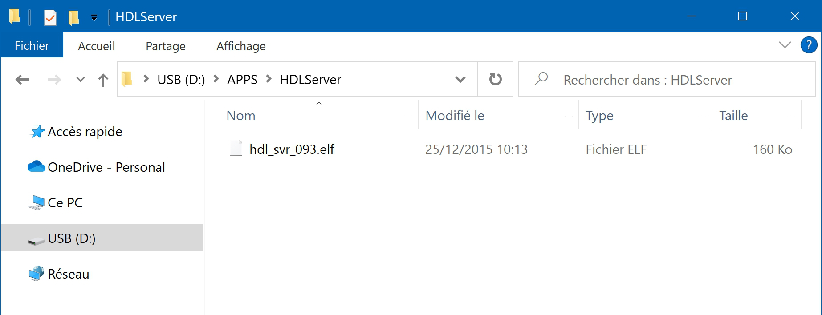Sort files by the Nom column header

click(x=241, y=116)
